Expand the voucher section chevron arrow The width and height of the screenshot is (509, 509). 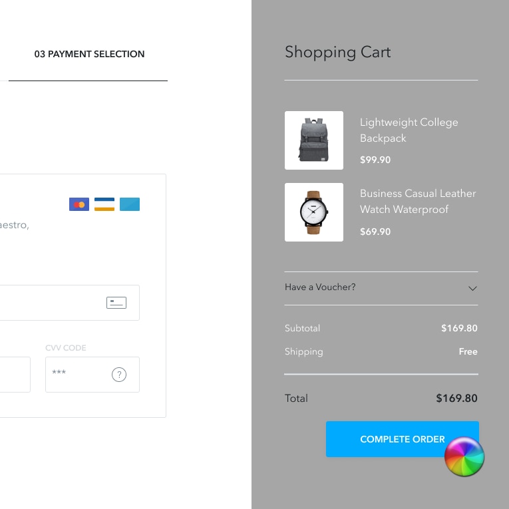click(472, 288)
